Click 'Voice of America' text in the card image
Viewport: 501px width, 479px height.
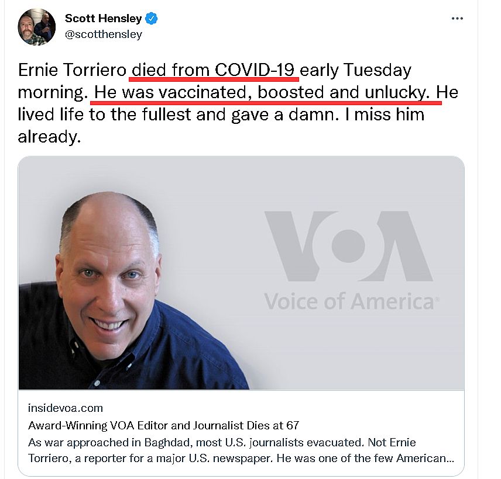point(352,301)
